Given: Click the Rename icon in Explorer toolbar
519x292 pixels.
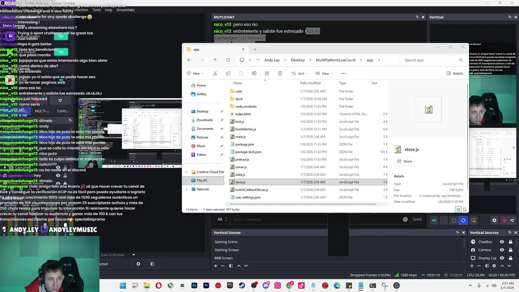Looking at the screenshot, I should tap(254, 73).
